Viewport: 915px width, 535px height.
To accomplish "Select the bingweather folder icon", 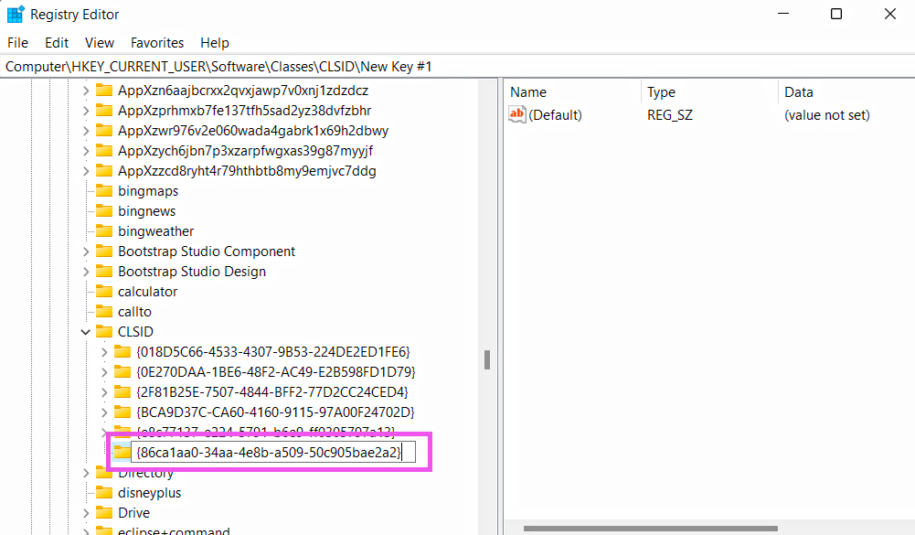I will pyautogui.click(x=104, y=230).
